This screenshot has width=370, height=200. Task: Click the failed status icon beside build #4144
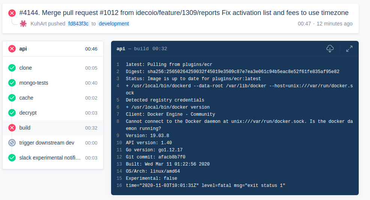click(12, 13)
